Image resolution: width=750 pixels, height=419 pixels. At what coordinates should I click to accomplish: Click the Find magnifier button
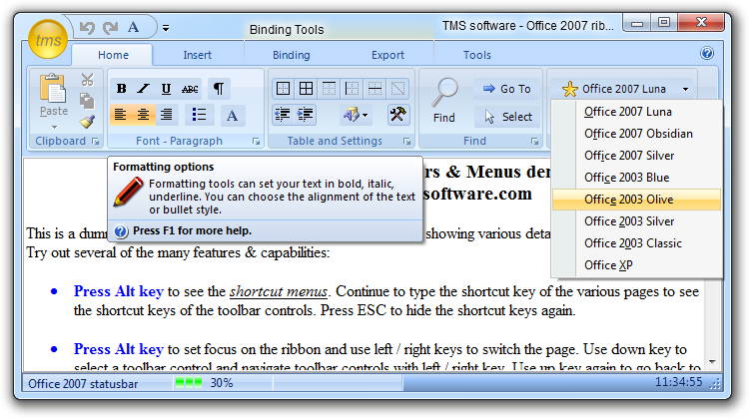444,101
